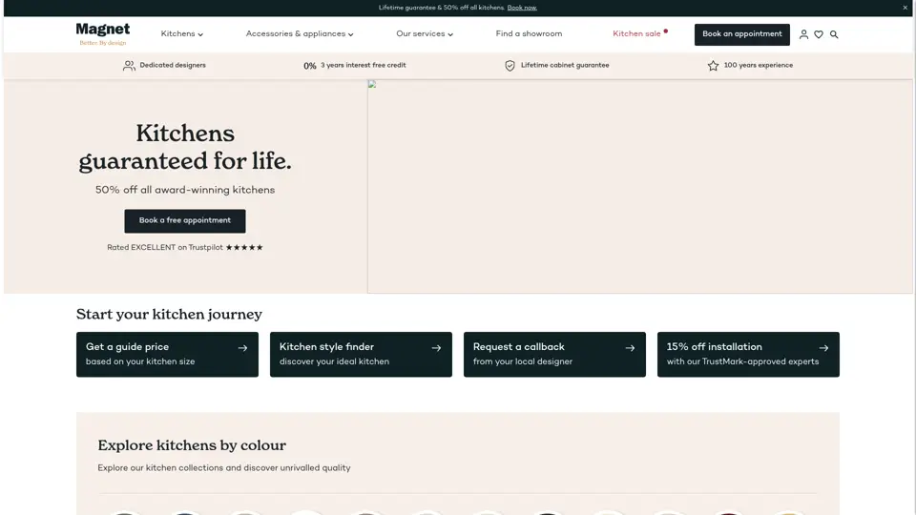The image size is (916, 515).
Task: Click Start your kitchen journey heading
Action: [169, 314]
